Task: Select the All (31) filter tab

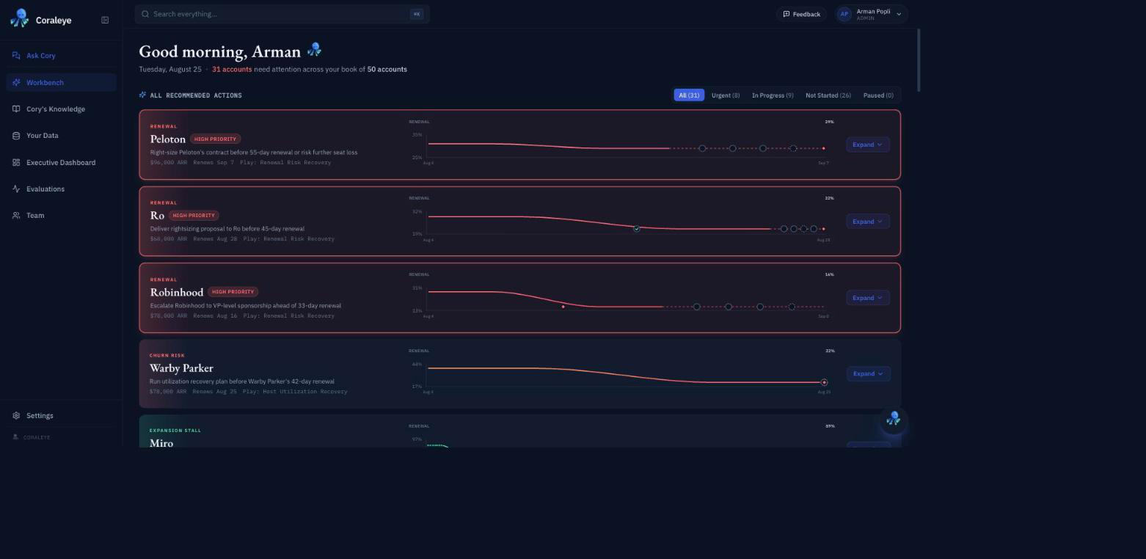Action: (689, 95)
